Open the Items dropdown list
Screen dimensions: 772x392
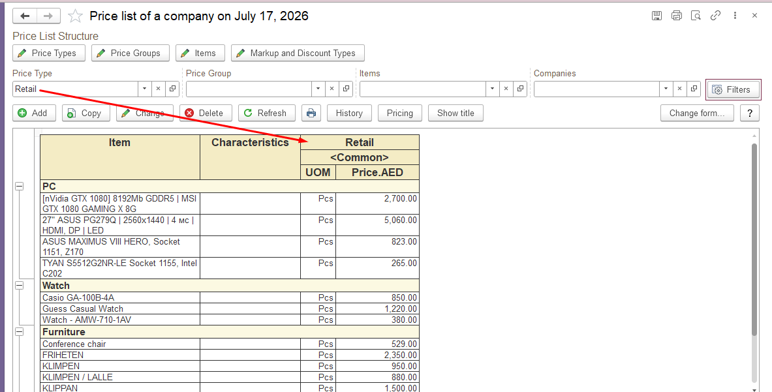tap(492, 89)
